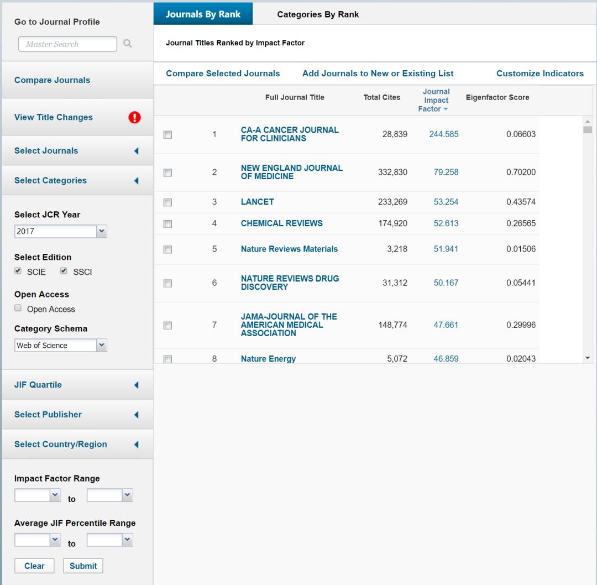The height and width of the screenshot is (585, 597).
Task: Open the Impact Factor Range minimum dropdown
Action: (x=55, y=495)
